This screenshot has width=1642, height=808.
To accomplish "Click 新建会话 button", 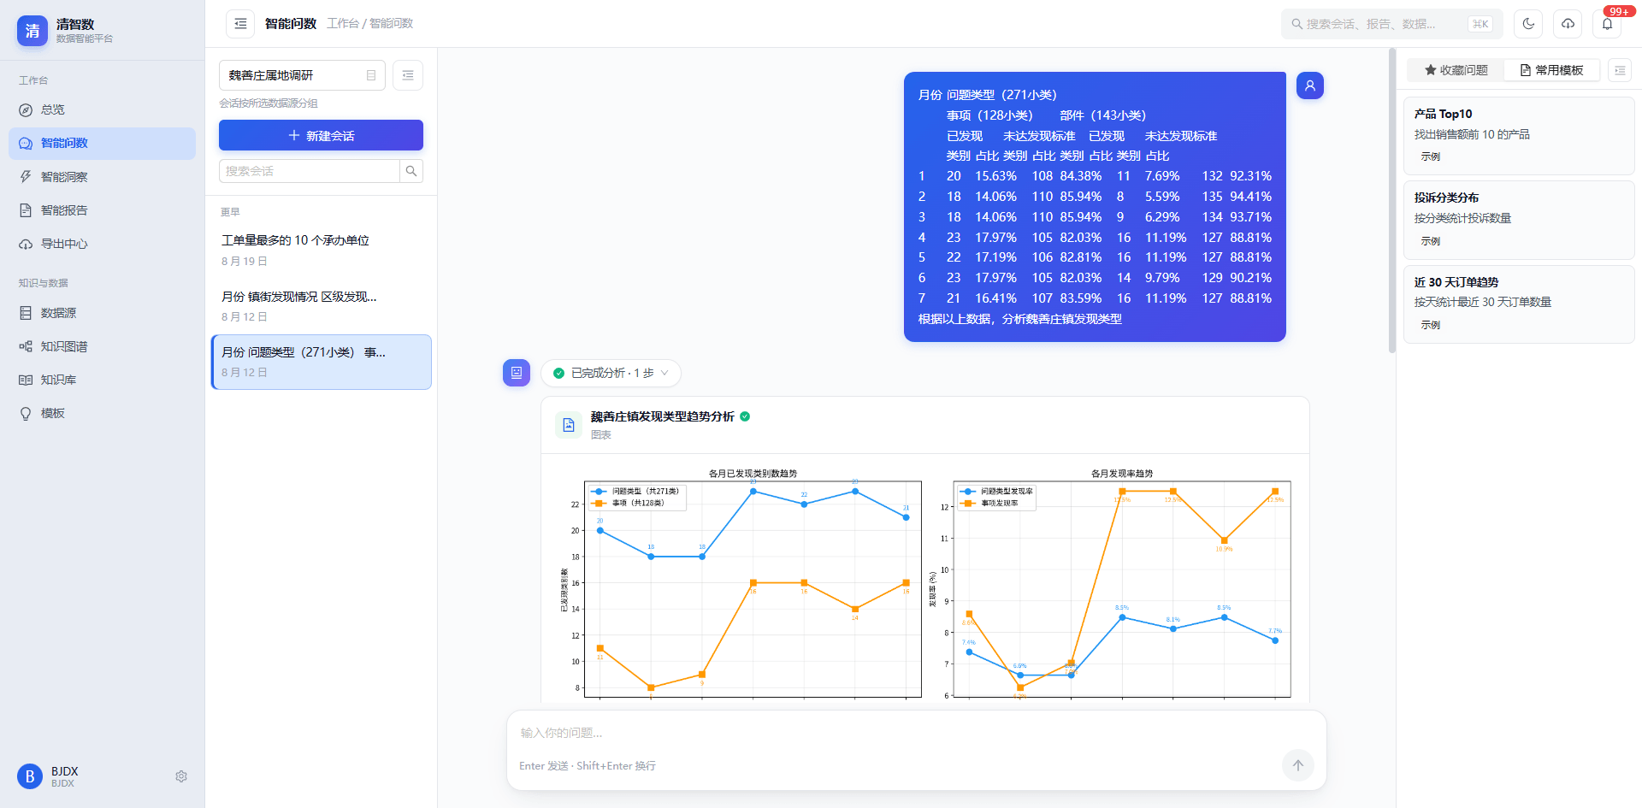I will 321,135.
